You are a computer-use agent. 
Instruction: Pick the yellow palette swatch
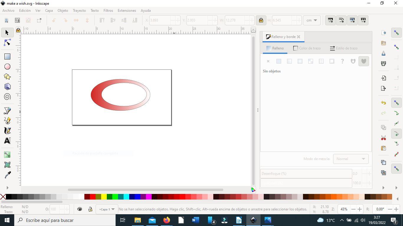(104, 197)
